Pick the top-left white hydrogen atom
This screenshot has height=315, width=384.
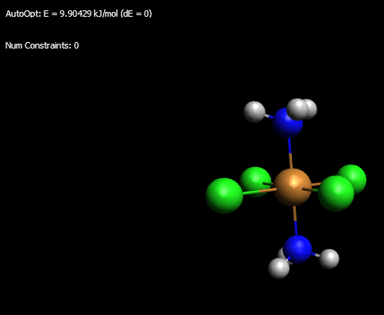tap(254, 111)
